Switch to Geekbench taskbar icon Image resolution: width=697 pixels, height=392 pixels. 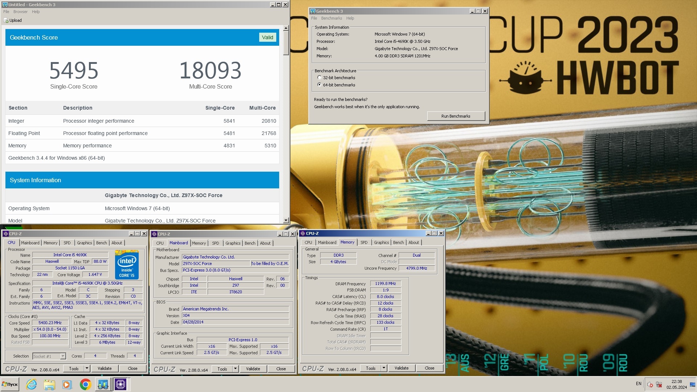point(103,384)
